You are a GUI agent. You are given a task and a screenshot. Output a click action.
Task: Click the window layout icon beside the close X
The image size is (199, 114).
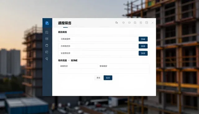point(146,23)
